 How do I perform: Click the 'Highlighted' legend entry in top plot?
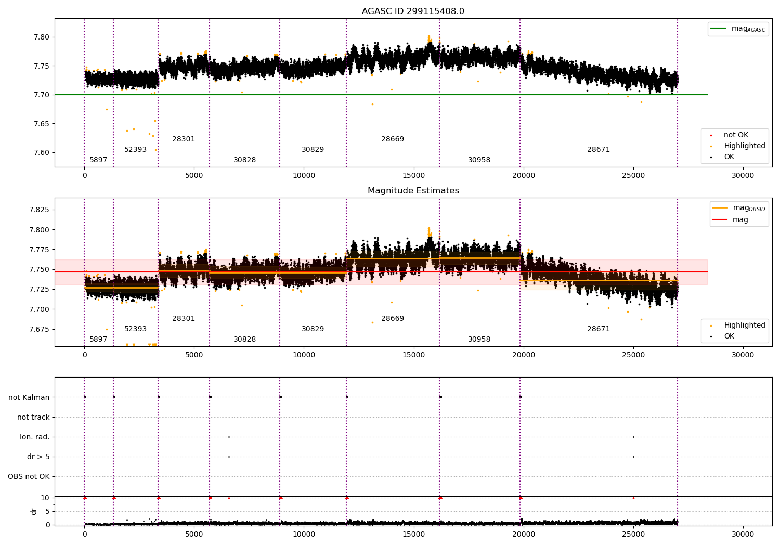coord(738,146)
